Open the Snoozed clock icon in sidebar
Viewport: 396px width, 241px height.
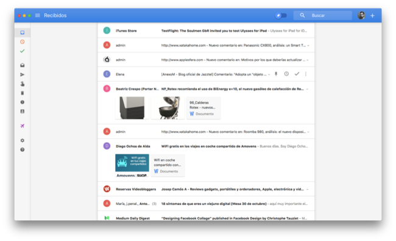pyautogui.click(x=23, y=41)
